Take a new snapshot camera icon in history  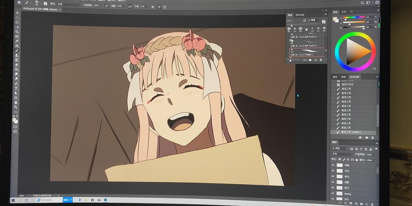pos(367,138)
